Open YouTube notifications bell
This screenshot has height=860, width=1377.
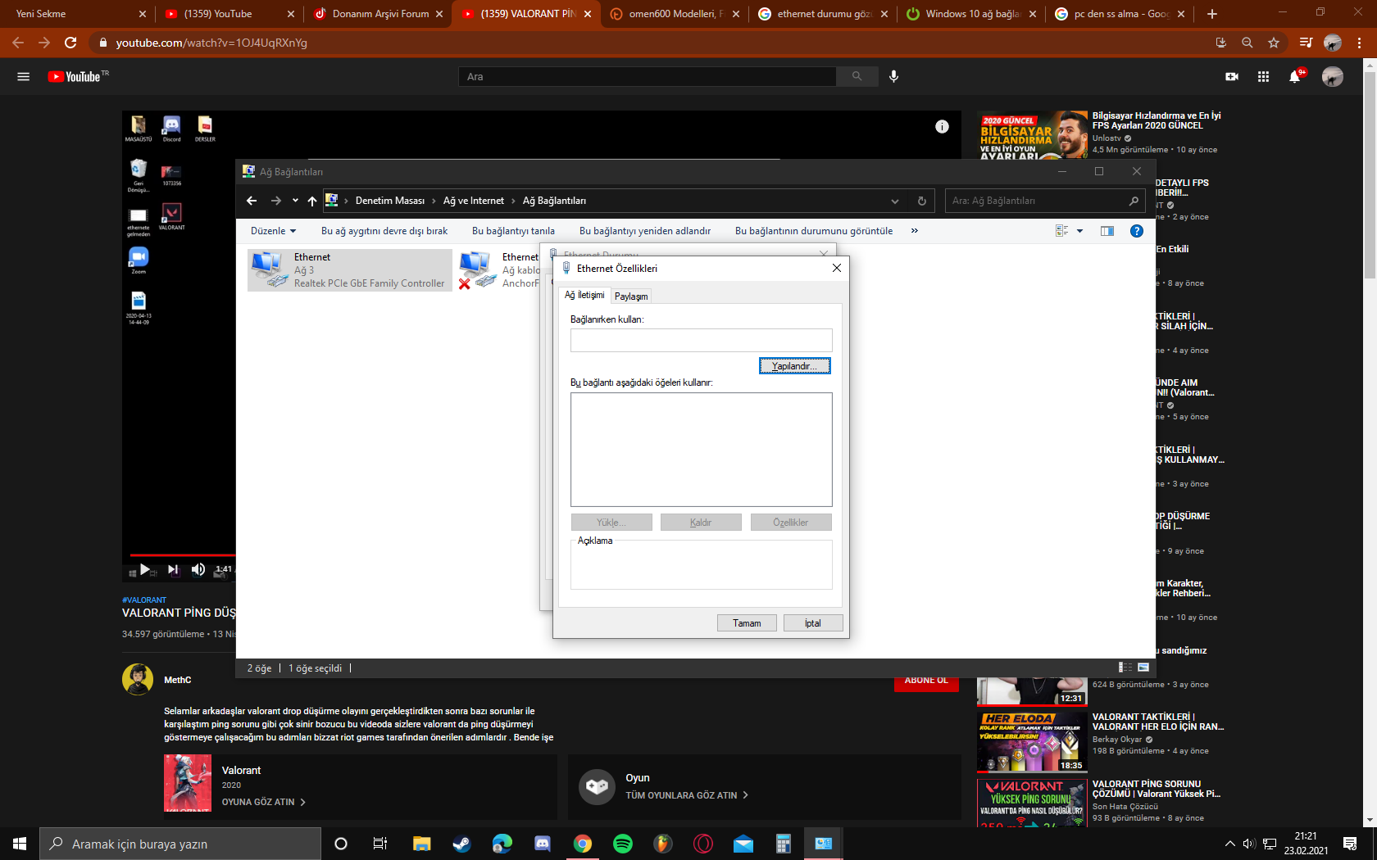click(x=1295, y=76)
